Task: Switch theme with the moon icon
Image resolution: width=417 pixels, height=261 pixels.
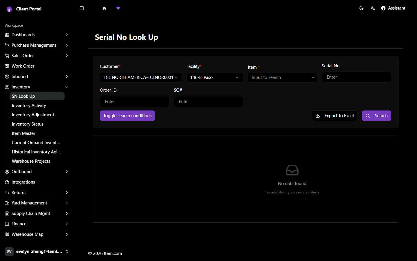Action: click(361, 8)
